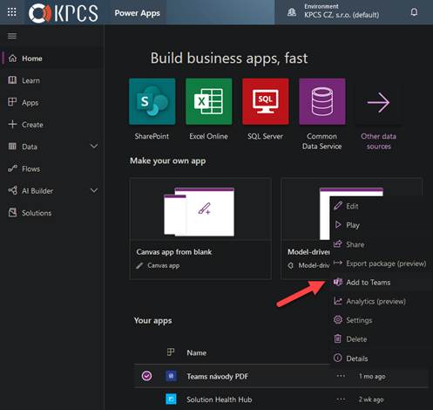Viewport: 433px width, 410px height.
Task: Expand the AI Builder section chevron
Action: tap(94, 191)
